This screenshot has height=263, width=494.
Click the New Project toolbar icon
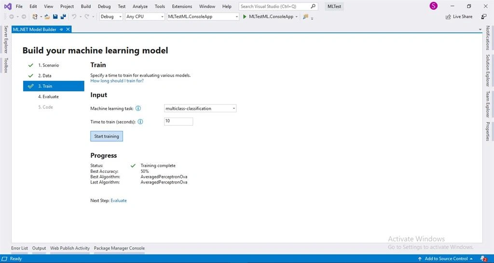click(35, 17)
